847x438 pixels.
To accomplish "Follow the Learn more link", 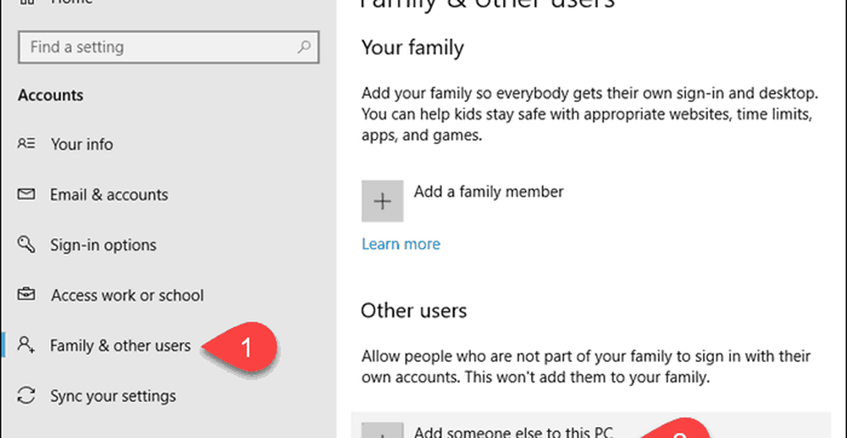I will point(401,244).
